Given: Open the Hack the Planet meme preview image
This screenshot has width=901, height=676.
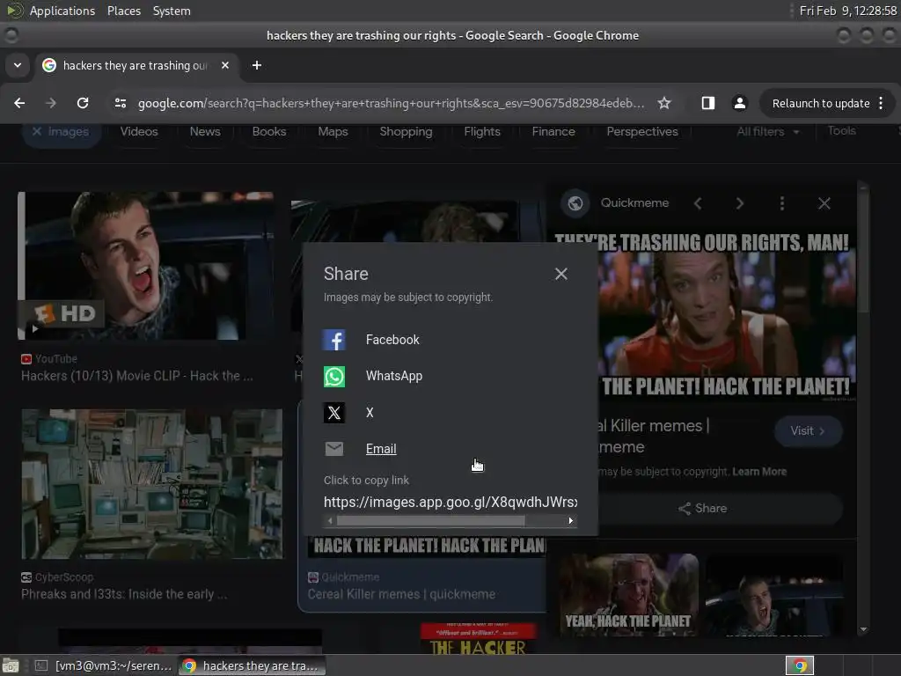Looking at the screenshot, I should coord(727,317).
